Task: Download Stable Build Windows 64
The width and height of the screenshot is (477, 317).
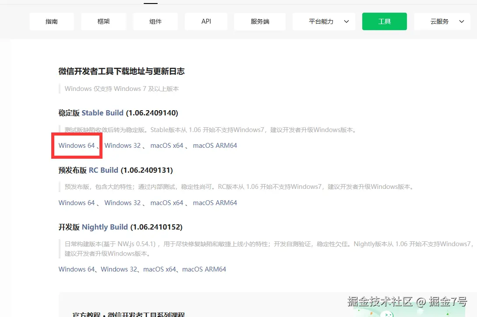Action: (x=77, y=146)
